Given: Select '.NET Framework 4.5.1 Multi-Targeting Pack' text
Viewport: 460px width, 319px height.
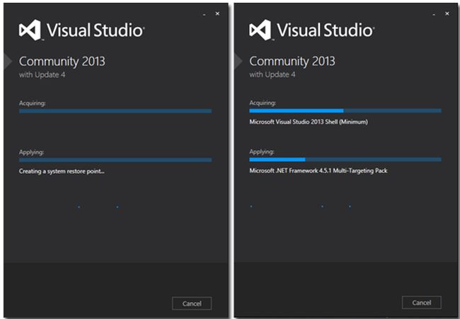Looking at the screenshot, I should pos(331,170).
